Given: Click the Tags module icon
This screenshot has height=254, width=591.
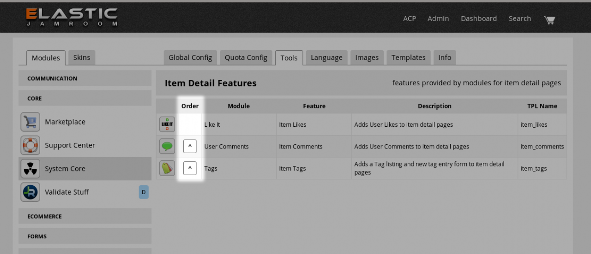Looking at the screenshot, I should point(167,168).
